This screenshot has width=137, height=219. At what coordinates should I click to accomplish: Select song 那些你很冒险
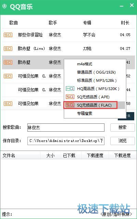(30, 35)
